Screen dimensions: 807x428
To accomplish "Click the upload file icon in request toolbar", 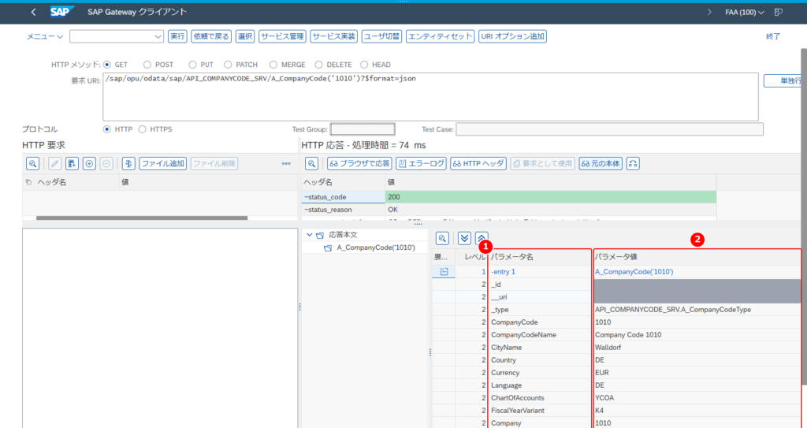I will pos(128,164).
